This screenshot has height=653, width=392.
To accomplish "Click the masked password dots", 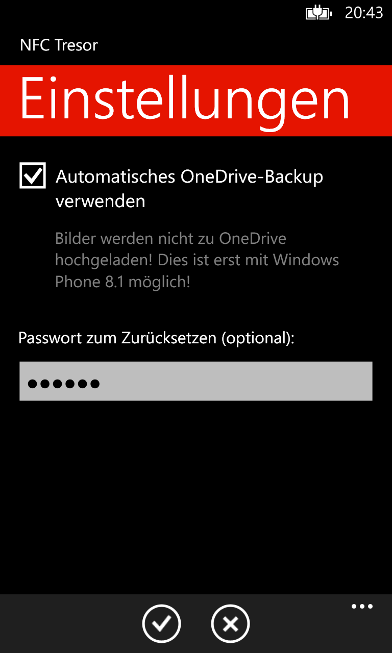I will click(x=64, y=384).
